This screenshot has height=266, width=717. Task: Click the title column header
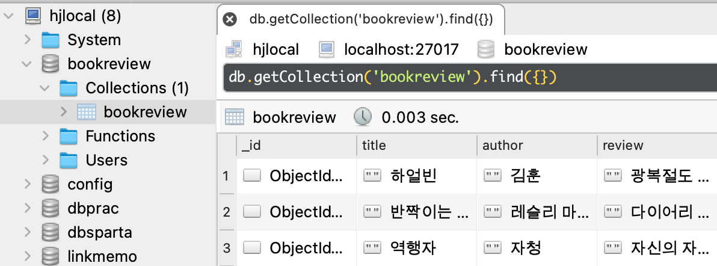(417, 146)
